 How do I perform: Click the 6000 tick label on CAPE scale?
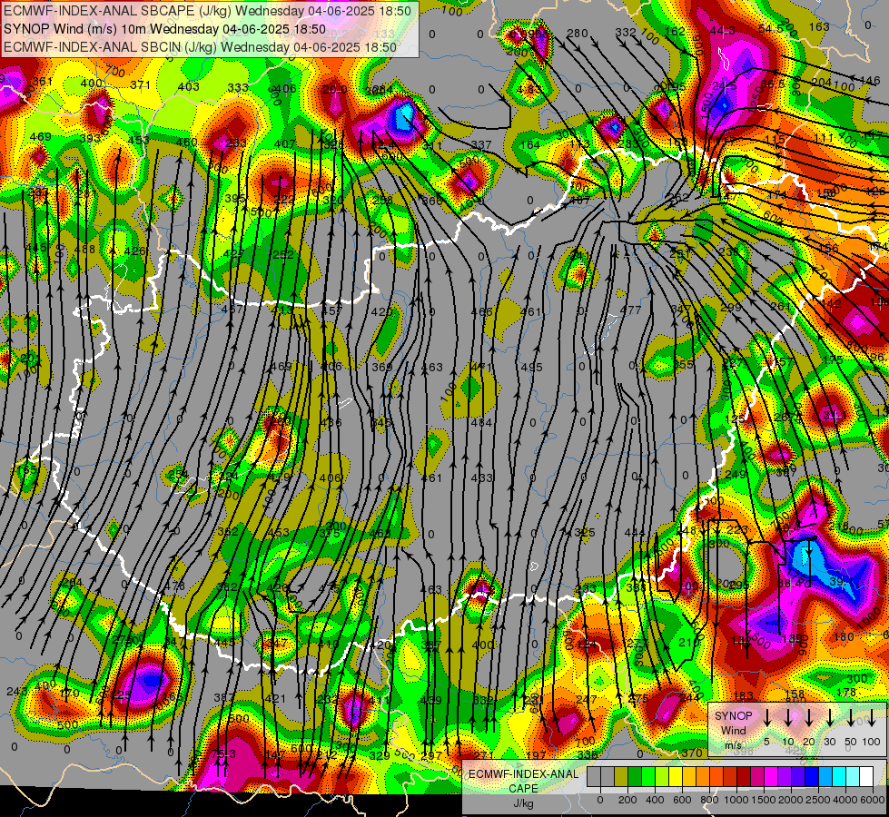[x=873, y=800]
